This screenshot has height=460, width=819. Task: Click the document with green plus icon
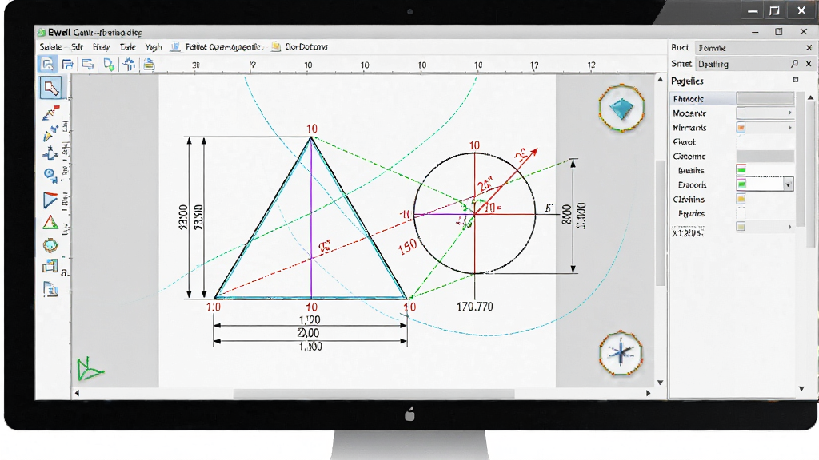click(109, 64)
